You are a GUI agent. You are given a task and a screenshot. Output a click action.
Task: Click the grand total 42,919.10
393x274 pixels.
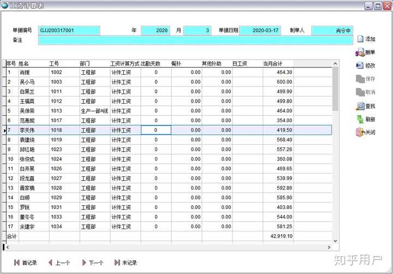278,236
